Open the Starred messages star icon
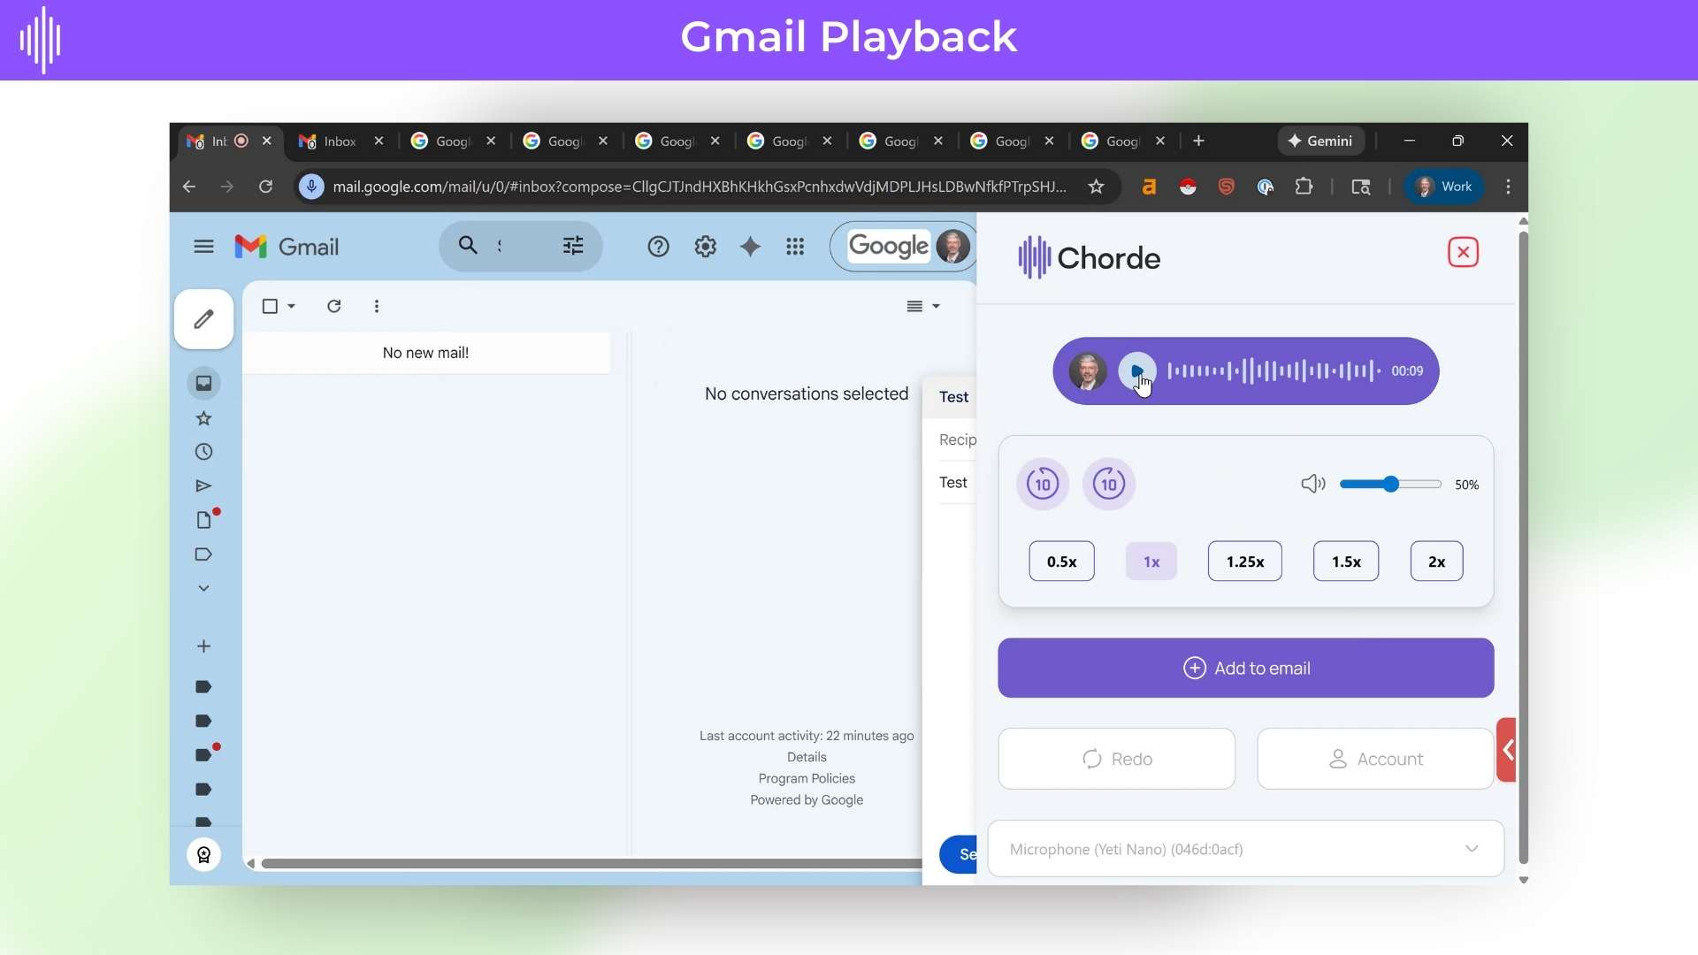The width and height of the screenshot is (1698, 955). (x=204, y=418)
